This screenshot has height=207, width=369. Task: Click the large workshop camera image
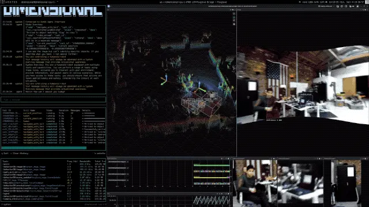pyautogui.click(x=303, y=85)
